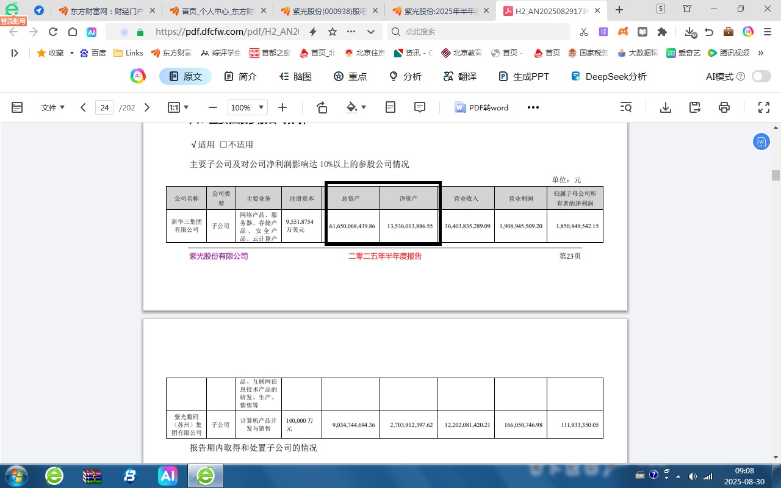Save the PDF with the disk icon
Image resolution: width=781 pixels, height=488 pixels.
coord(695,107)
